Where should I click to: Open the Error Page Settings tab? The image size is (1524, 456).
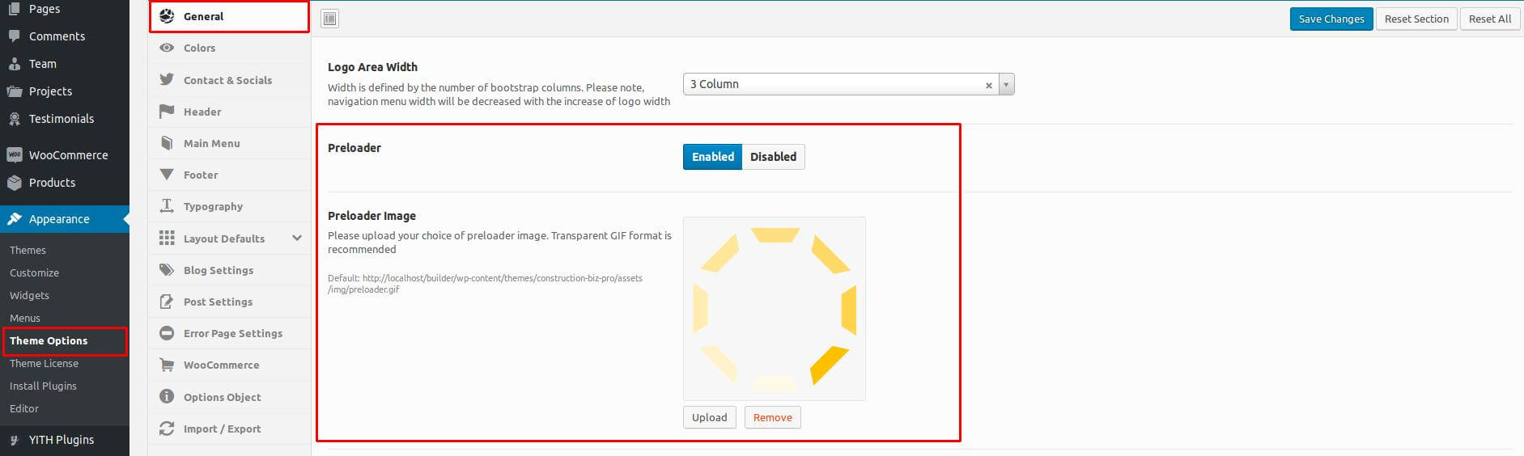tap(229, 333)
